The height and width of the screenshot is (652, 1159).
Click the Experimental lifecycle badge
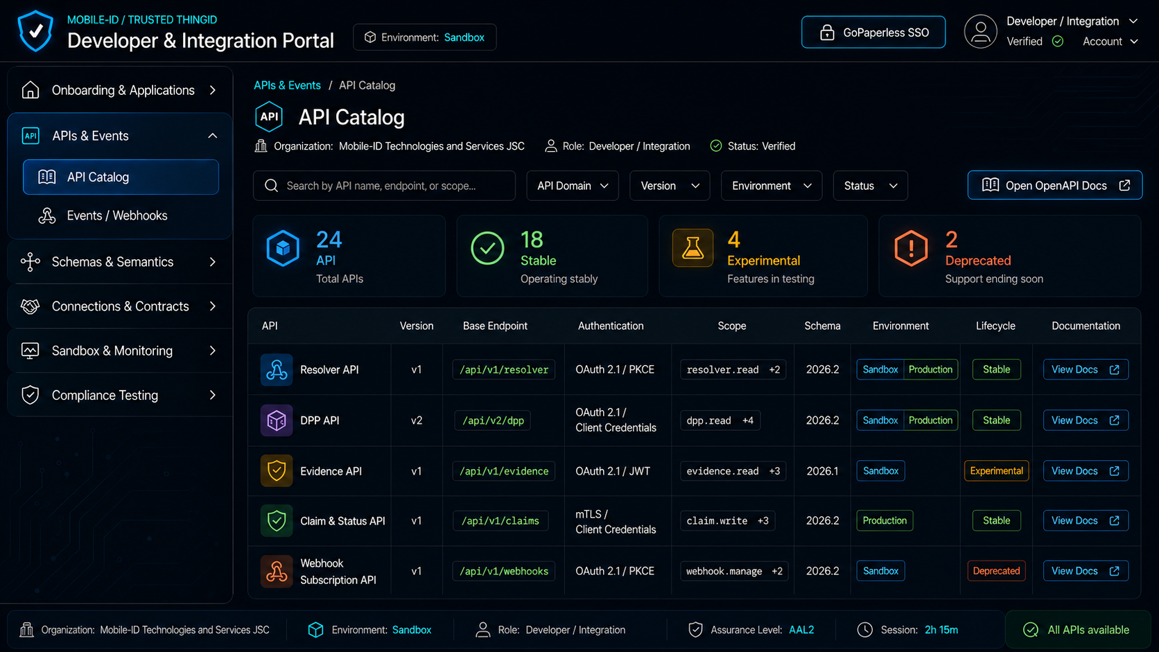pos(996,470)
